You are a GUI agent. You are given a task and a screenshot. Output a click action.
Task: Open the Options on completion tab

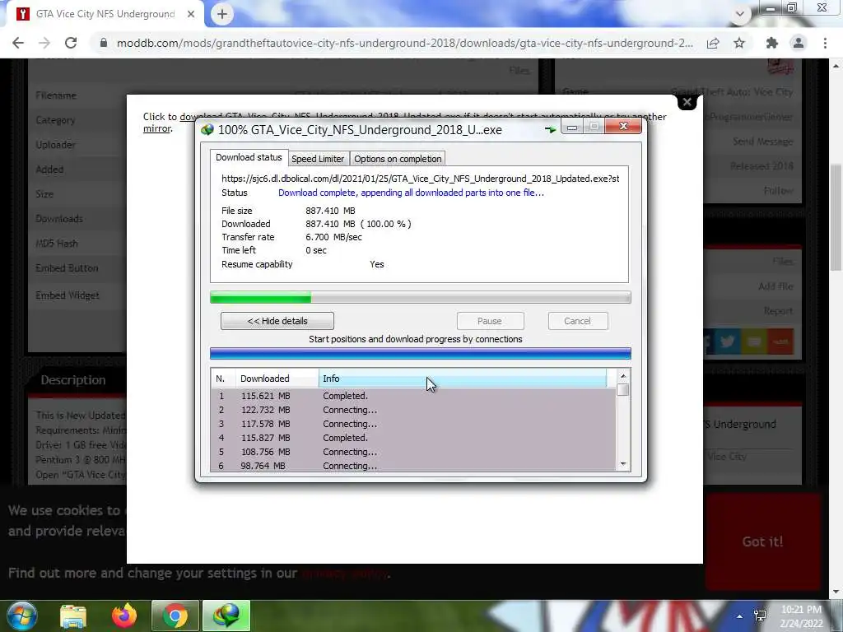pyautogui.click(x=398, y=159)
